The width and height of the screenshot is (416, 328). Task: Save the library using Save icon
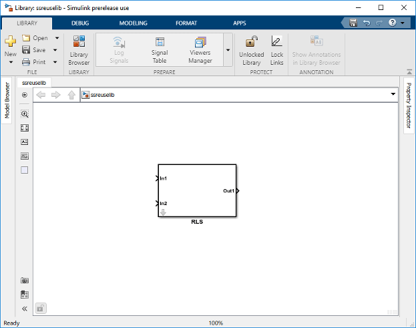tap(26, 49)
